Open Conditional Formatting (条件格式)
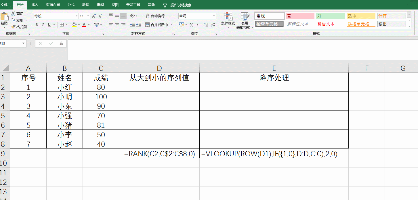This screenshot has width=418, height=200. click(228, 20)
